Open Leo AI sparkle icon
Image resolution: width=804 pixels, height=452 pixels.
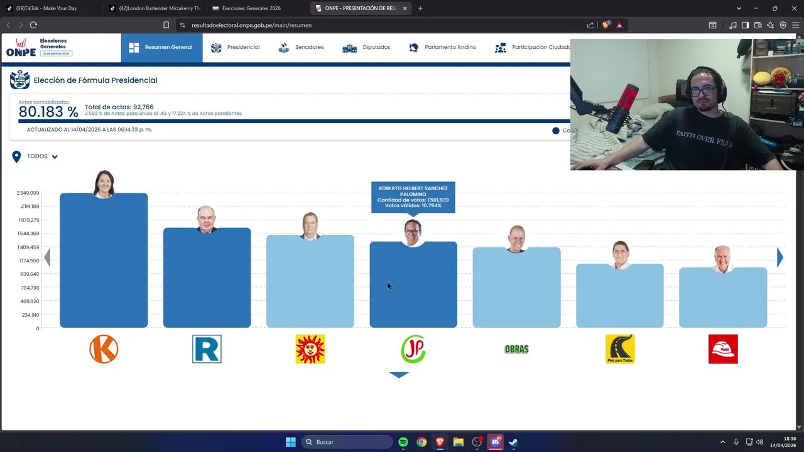tap(771, 25)
